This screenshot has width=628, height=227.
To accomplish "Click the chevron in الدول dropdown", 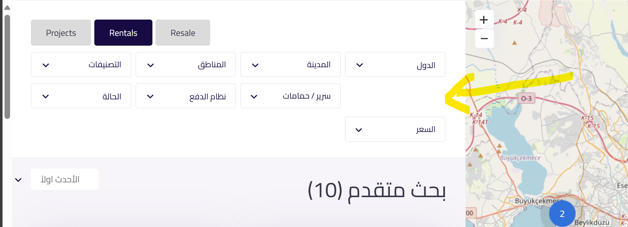I will tap(360, 65).
